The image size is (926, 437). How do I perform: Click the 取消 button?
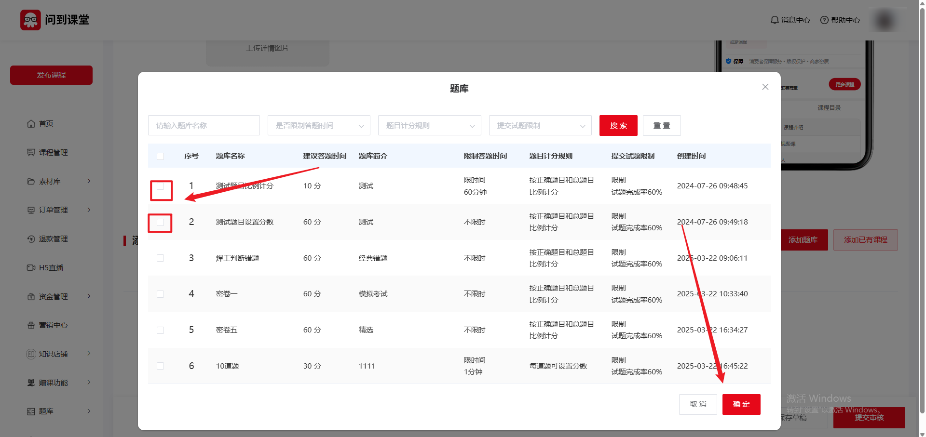pos(698,404)
